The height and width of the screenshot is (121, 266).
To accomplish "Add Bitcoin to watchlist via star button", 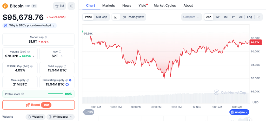I will tap(59, 6).
